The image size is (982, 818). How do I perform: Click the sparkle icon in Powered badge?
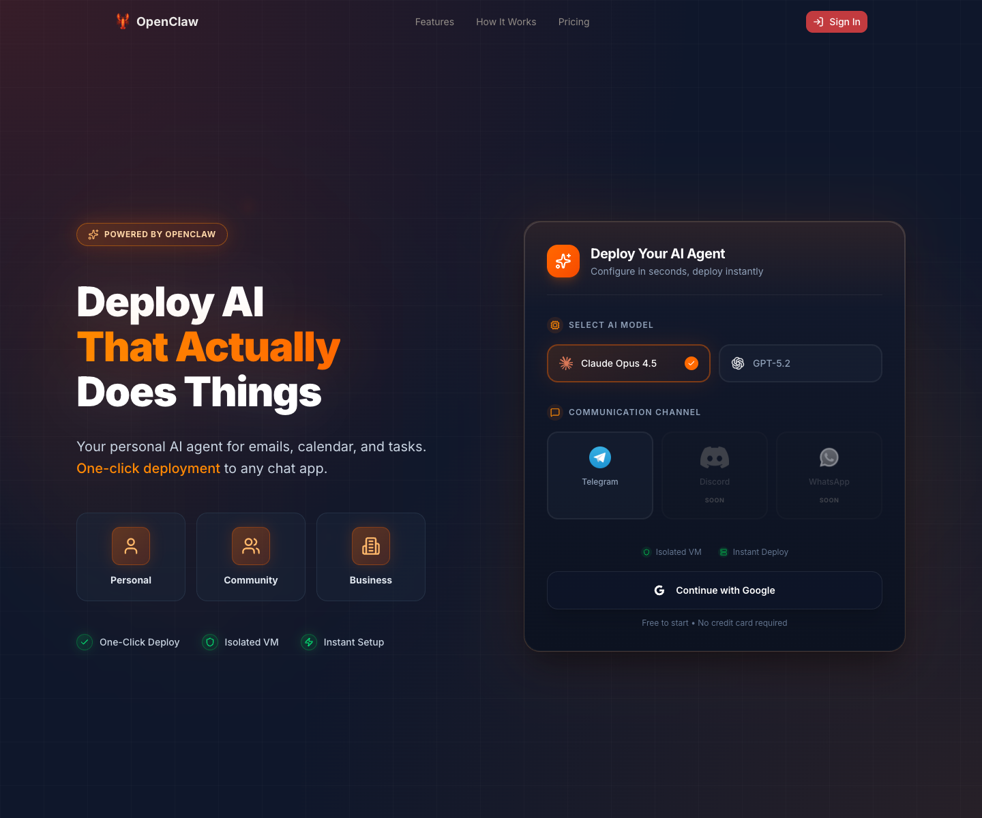point(93,234)
